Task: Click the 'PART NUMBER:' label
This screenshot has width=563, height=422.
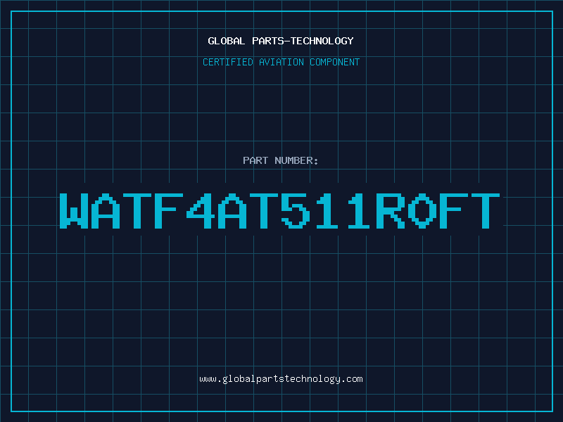Action: pos(281,160)
